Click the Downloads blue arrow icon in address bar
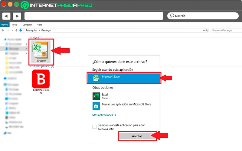The height and width of the screenshot is (151, 242). 21,30
